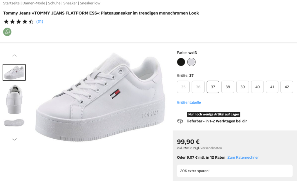Select the sole view thumbnail
This screenshot has width=297, height=181.
(x=14, y=122)
